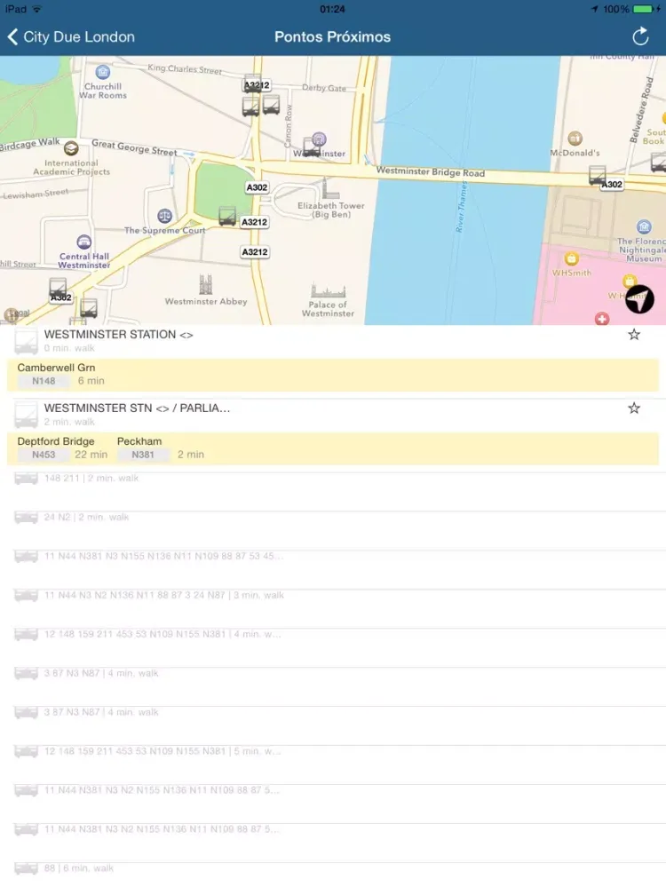Tap the N148 route badge
This screenshot has width=666, height=888.
pos(44,381)
